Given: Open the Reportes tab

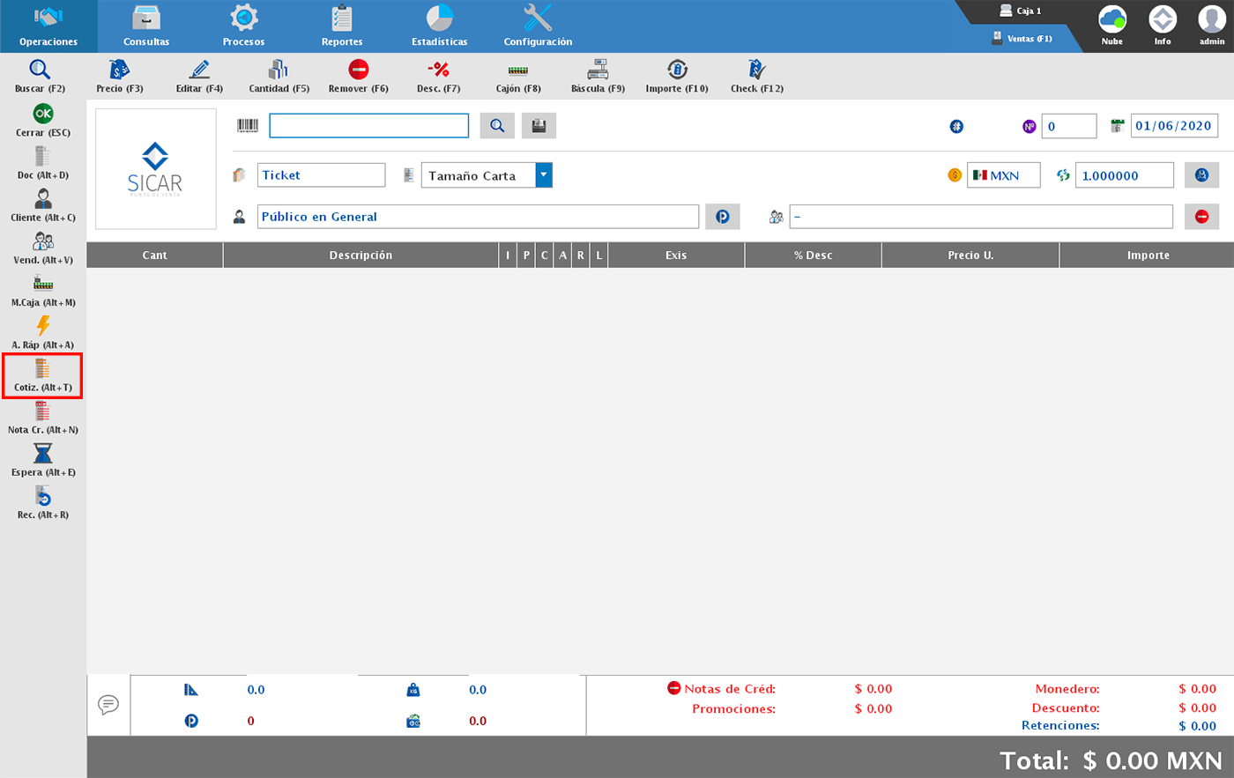Looking at the screenshot, I should [x=342, y=26].
